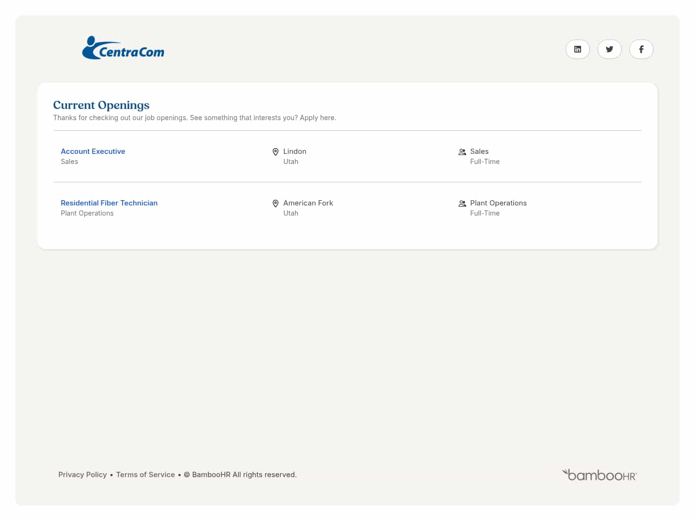
Task: Click the CentraCom logo
Action: 123,48
